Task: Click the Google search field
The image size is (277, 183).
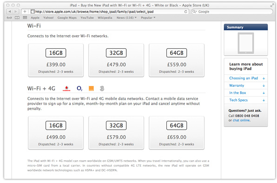Action: tap(232, 12)
